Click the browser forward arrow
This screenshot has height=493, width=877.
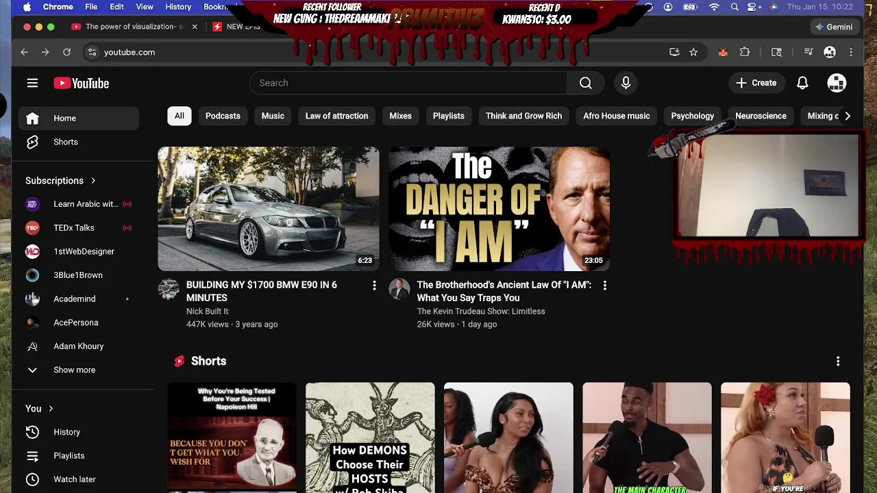(x=45, y=52)
